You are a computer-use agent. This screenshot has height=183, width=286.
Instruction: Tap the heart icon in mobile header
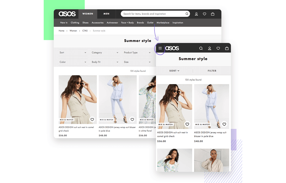(218, 48)
